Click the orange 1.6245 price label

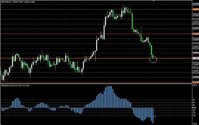pos(195,82)
